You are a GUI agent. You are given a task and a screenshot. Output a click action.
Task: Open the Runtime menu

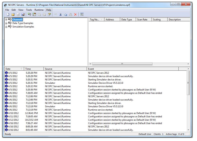click(x=39, y=10)
